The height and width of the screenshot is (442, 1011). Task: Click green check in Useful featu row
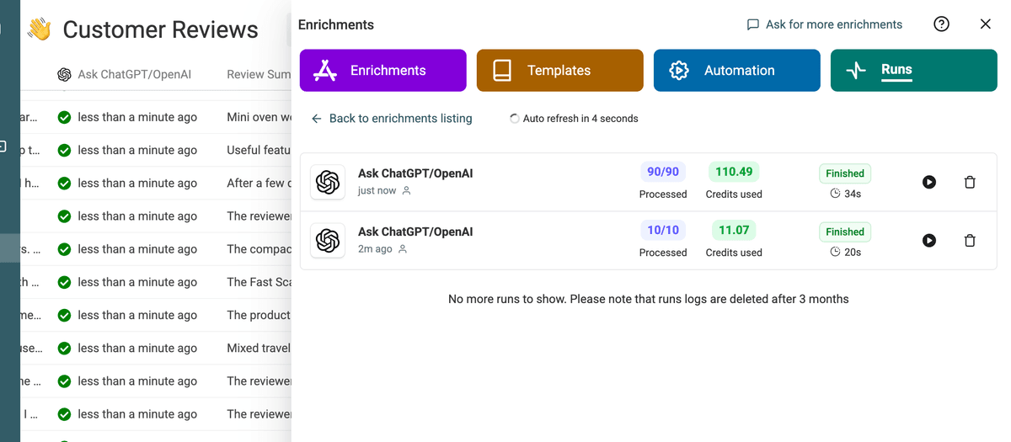coord(64,150)
